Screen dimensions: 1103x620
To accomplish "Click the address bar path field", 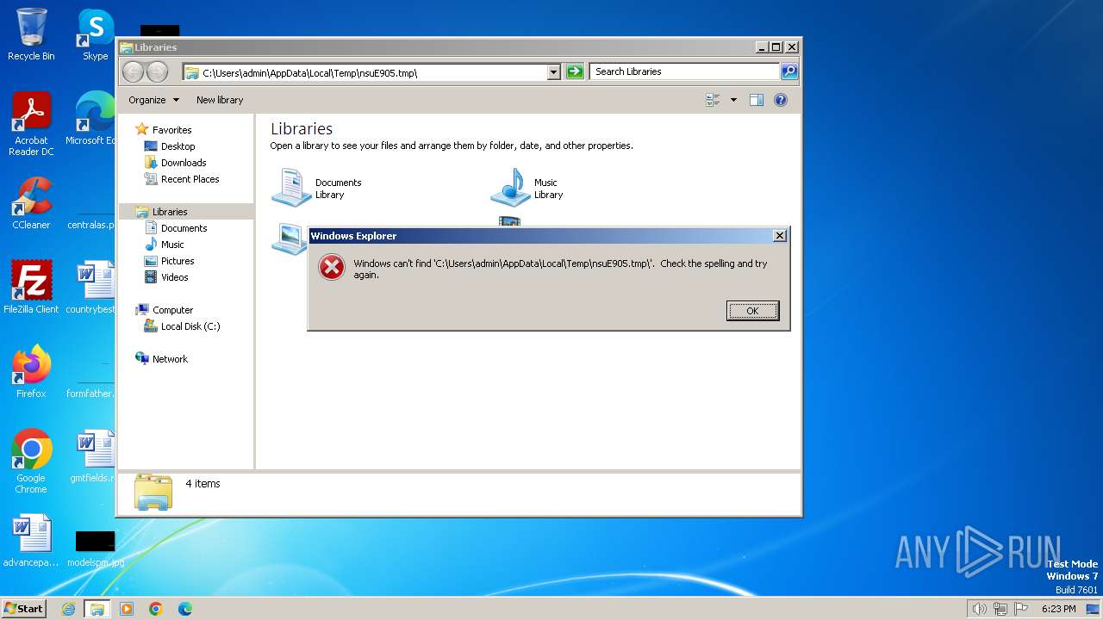I will pos(366,72).
